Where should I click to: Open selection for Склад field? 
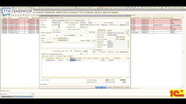[x=66, y=23]
